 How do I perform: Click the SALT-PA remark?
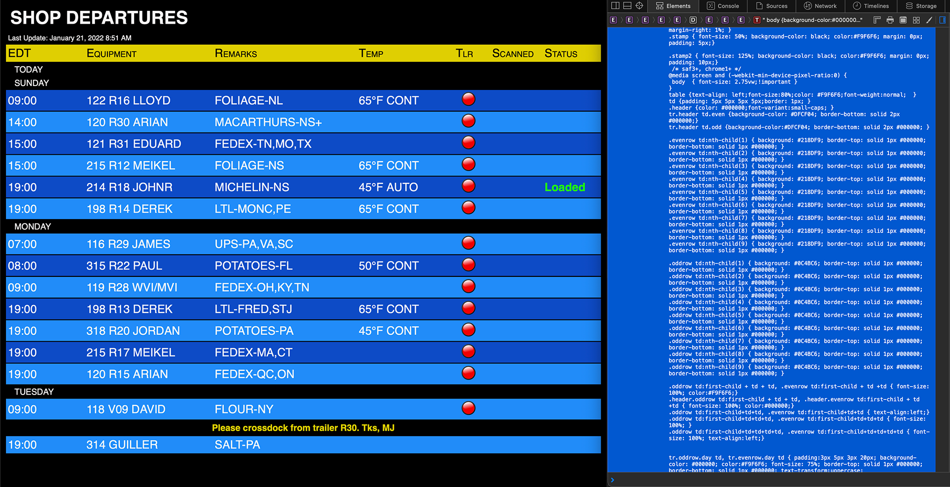point(237,445)
